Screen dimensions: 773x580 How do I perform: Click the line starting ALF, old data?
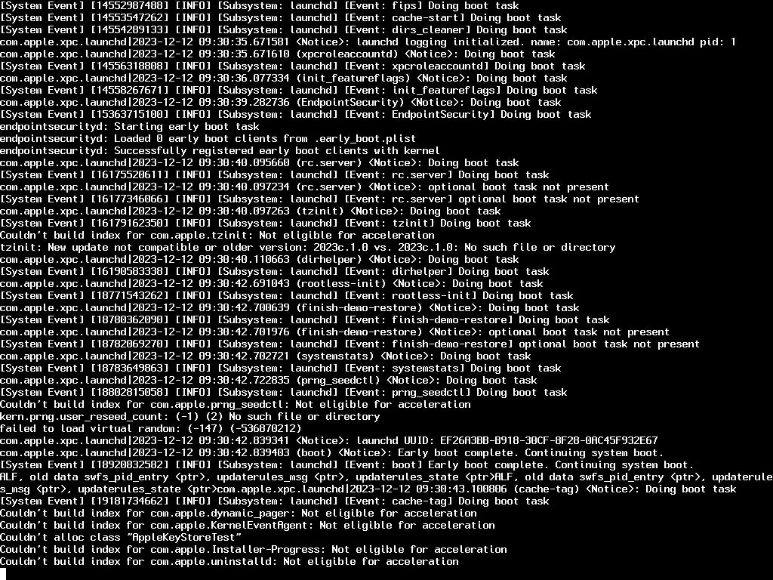tap(386, 477)
